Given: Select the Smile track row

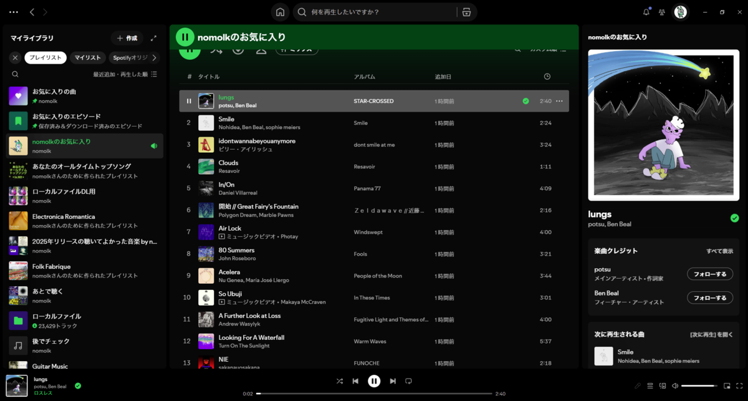Looking at the screenshot, I should coord(374,123).
